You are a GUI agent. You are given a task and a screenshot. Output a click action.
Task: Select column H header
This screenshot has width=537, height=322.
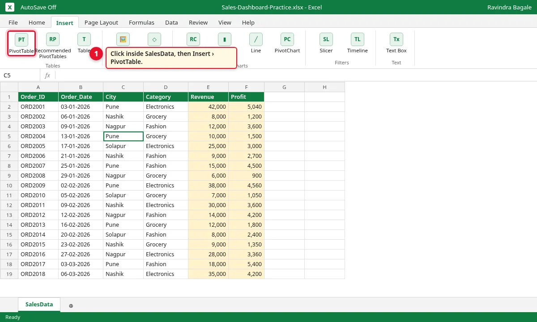(x=324, y=87)
